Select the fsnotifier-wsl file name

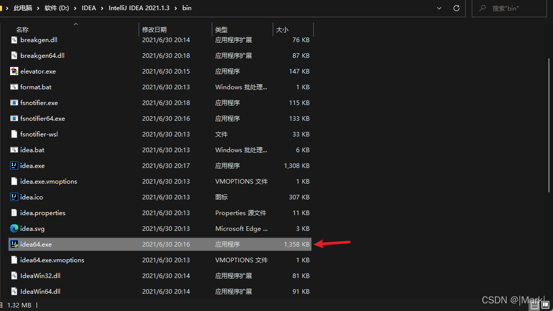coord(39,134)
